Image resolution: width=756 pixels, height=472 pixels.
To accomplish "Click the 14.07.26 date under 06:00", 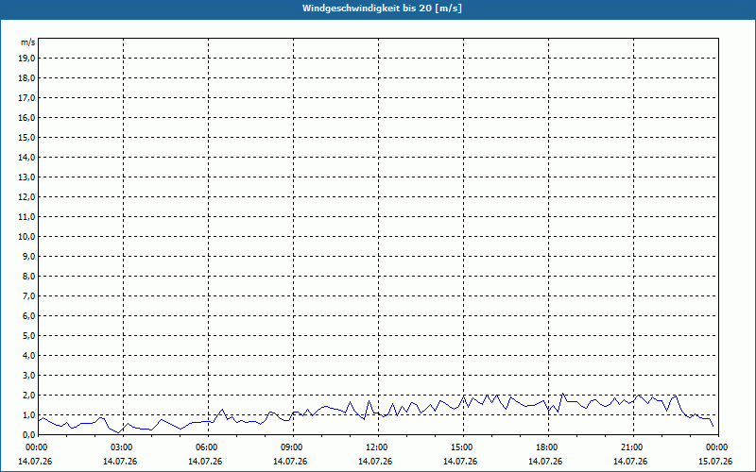I will click(x=205, y=462).
